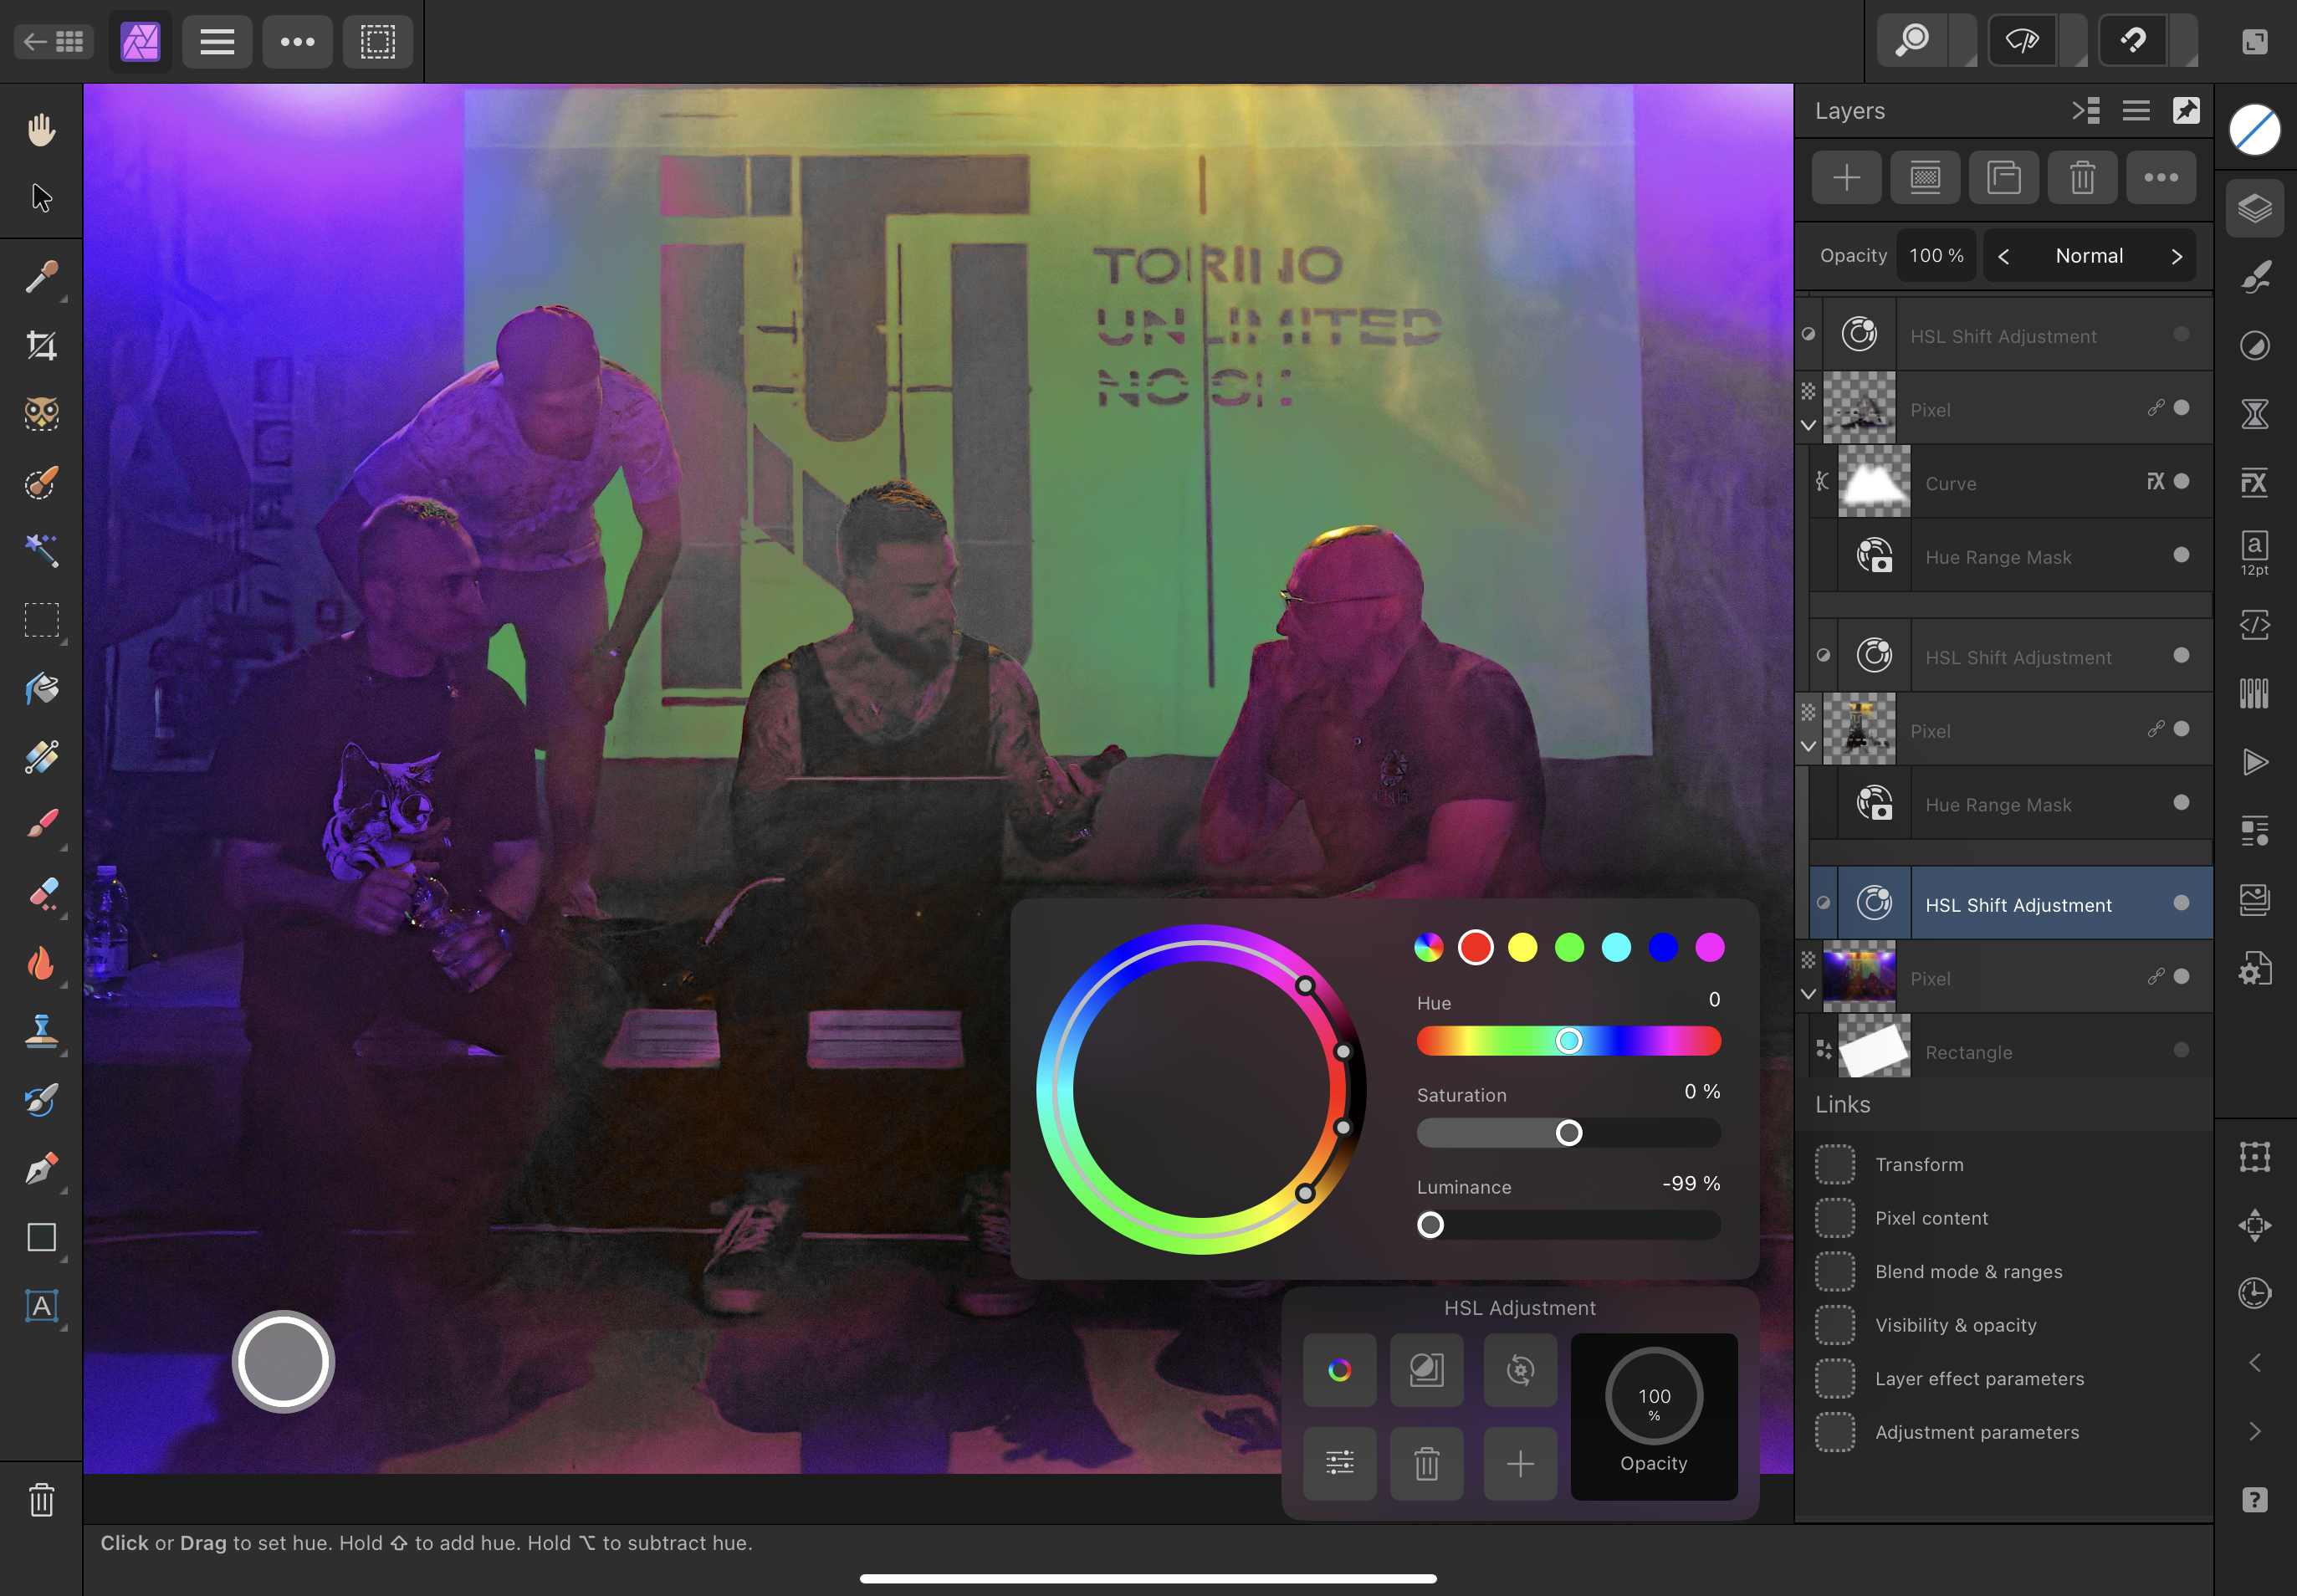This screenshot has height=1596, width=2297.
Task: Select the Erase Brush tool
Action: (x=41, y=893)
